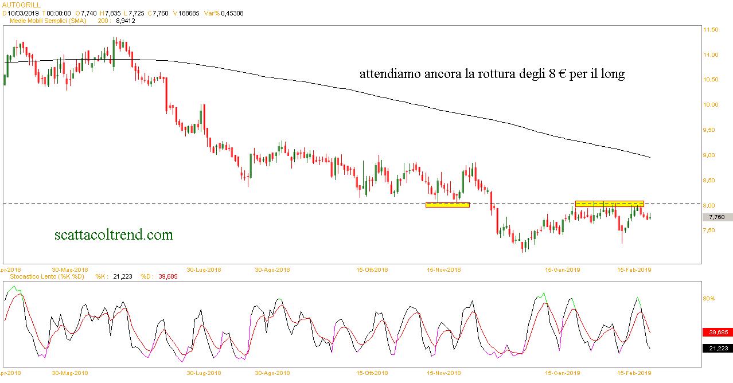733x383 pixels.
Task: Click the date 10/03/2019 in the header
Action: (23, 13)
